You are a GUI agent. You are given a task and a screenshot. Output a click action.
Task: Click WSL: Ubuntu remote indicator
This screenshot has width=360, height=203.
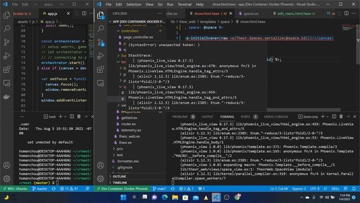(x=15, y=189)
